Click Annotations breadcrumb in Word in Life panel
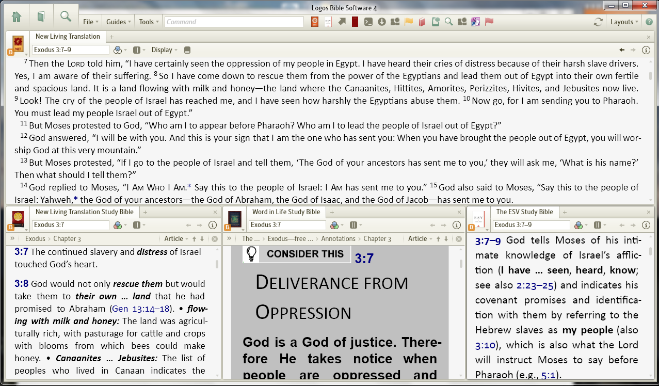Viewport: 659px width, 386px height. pos(339,239)
